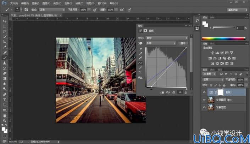
Task: Select the black point eyedropper in Curves
Action: point(140,49)
